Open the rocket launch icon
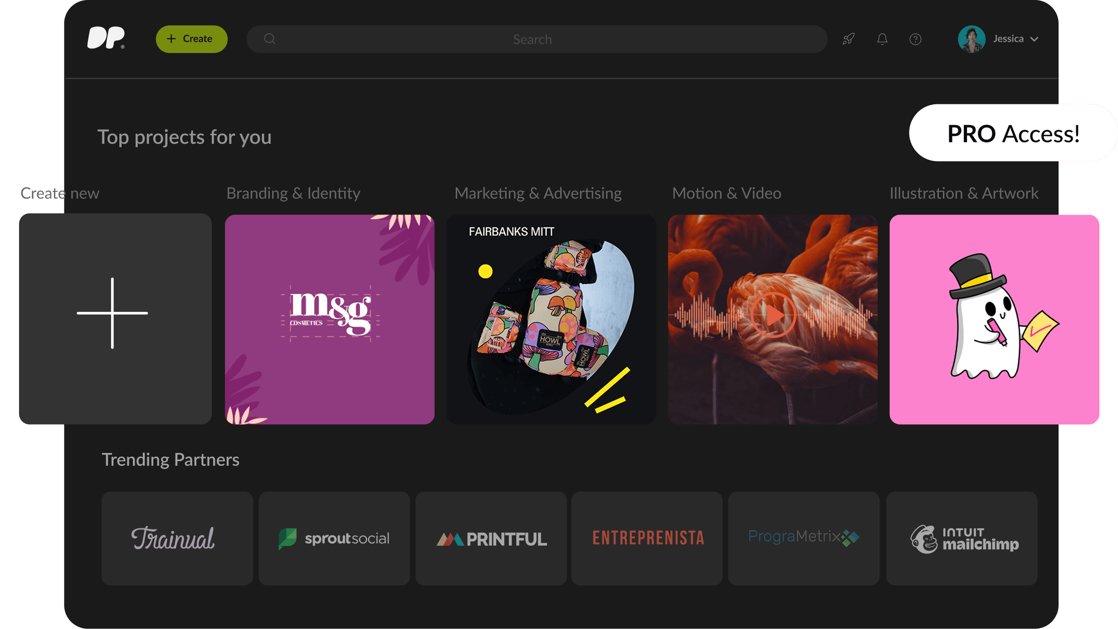This screenshot has width=1118, height=629. tap(849, 39)
